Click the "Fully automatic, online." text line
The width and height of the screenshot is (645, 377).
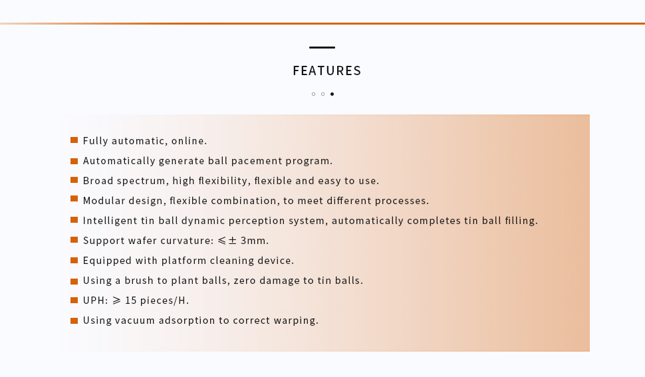[x=145, y=141]
